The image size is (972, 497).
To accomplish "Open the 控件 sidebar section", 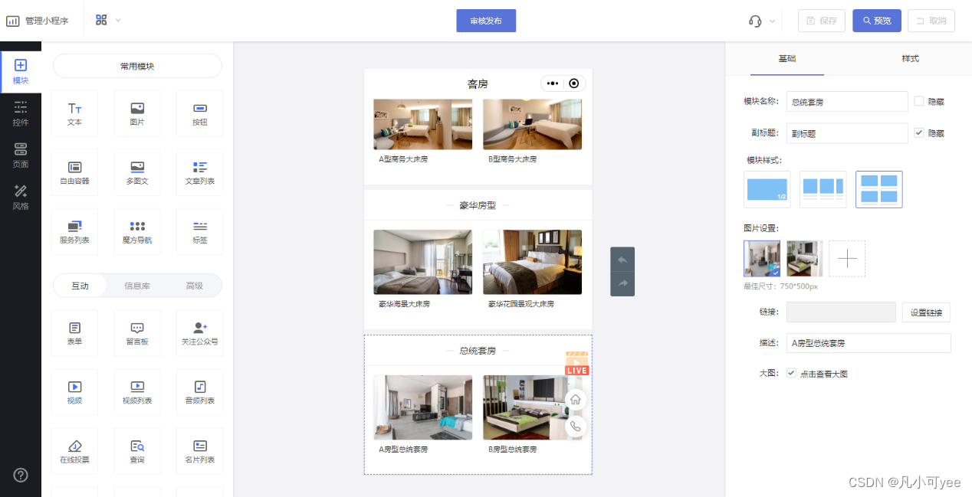I will click(21, 113).
